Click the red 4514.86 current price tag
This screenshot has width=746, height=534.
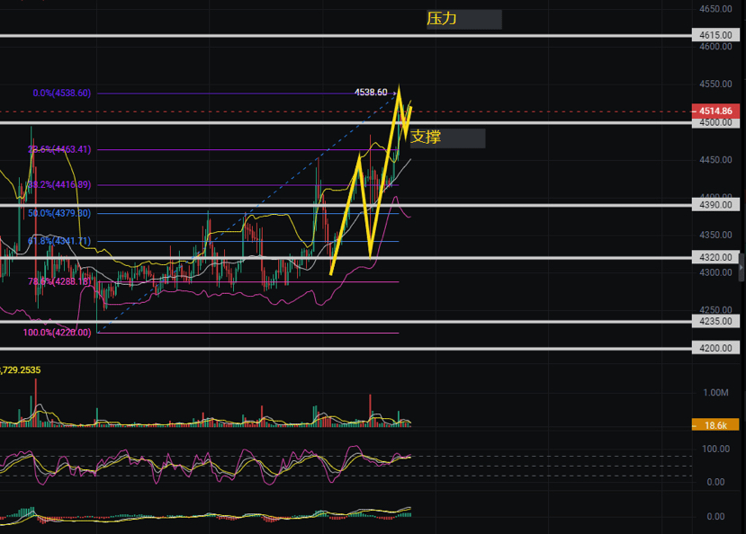point(715,111)
